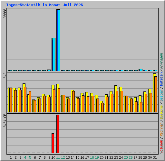Click the green Anfragen legend label

(161, 61)
